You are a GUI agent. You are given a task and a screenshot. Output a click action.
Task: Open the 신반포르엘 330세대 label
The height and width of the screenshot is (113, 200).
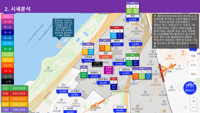119,62
